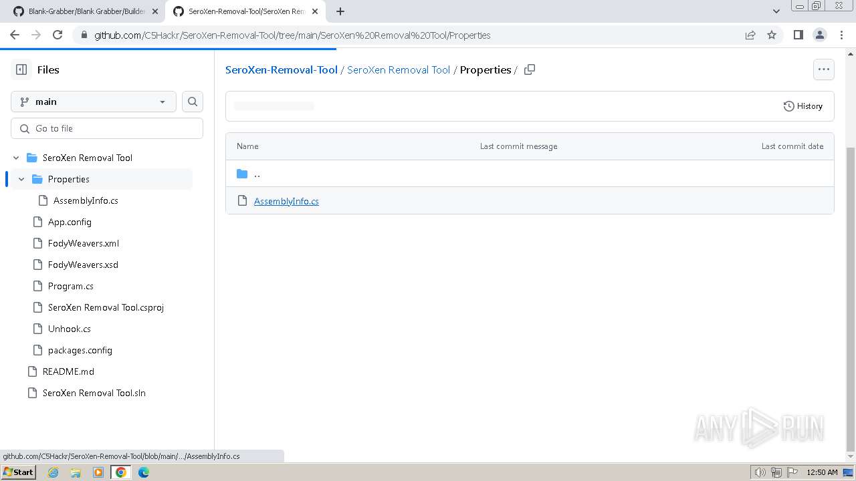Open App.config in the file tree
Screen dimensions: 856x481
pos(70,222)
